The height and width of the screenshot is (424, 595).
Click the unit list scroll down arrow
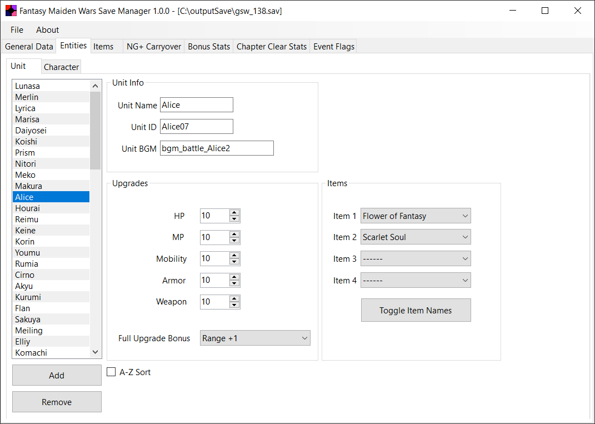95,352
